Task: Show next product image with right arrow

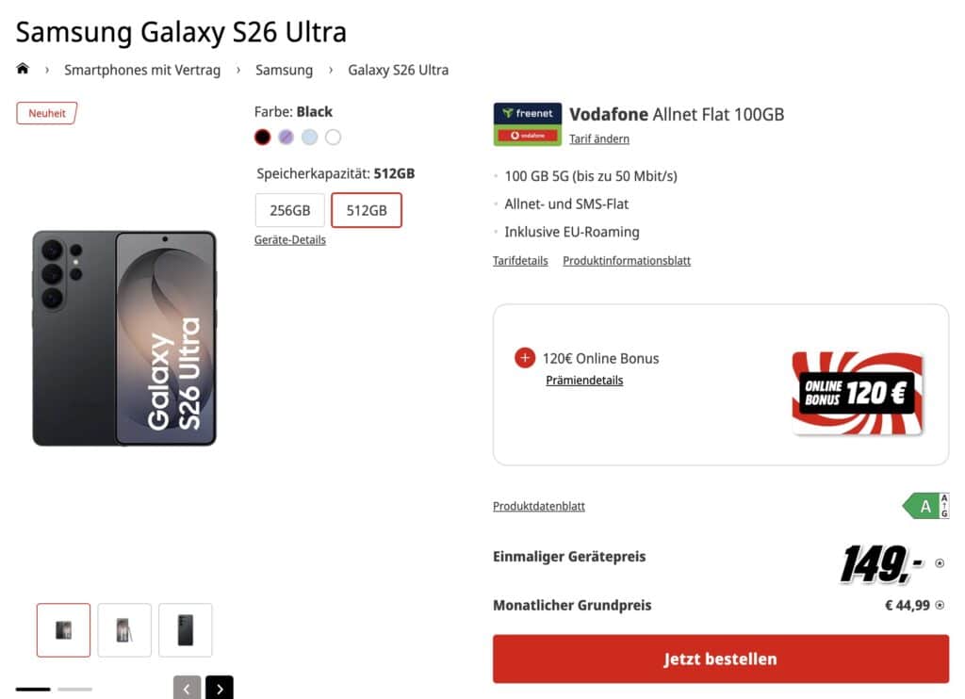Action: (220, 689)
